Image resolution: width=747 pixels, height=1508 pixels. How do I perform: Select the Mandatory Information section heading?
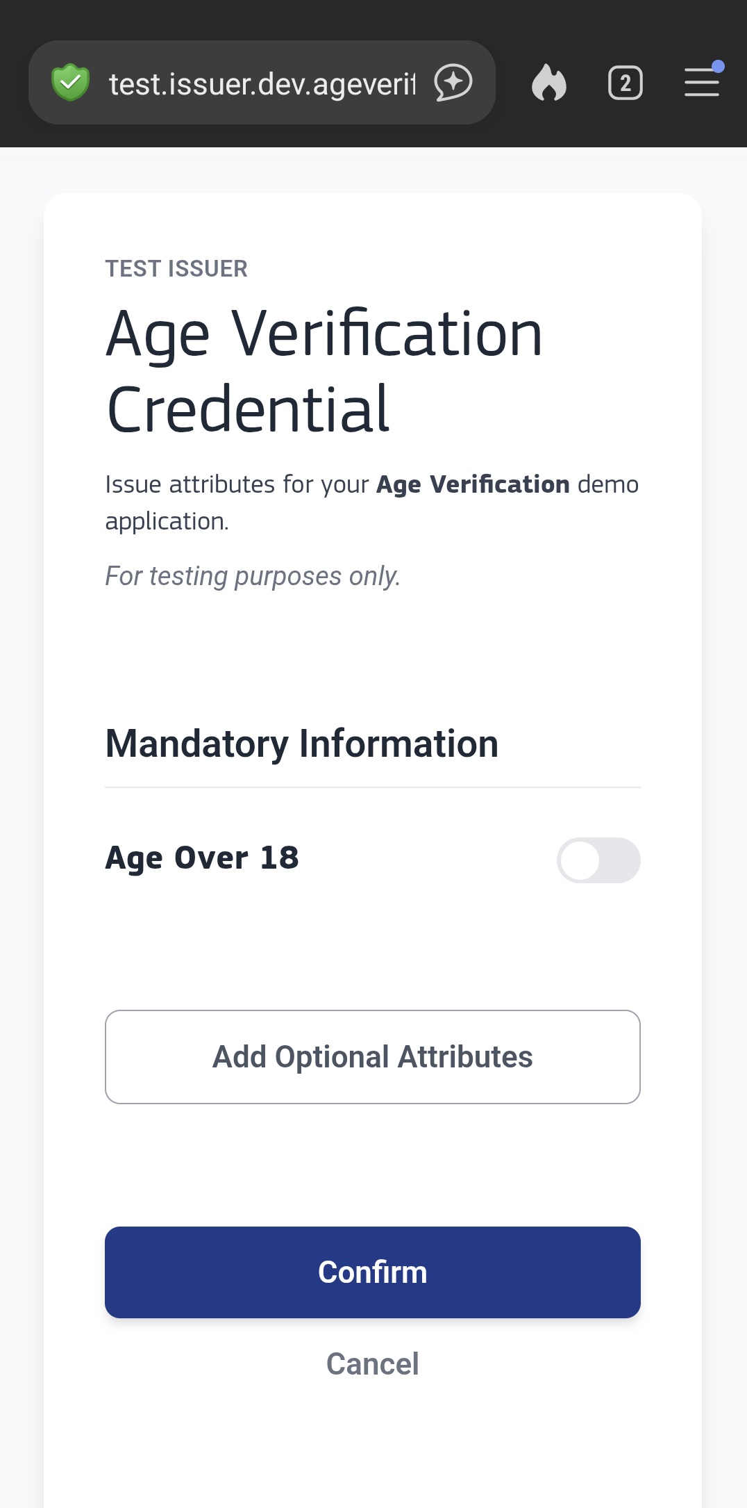pos(301,744)
